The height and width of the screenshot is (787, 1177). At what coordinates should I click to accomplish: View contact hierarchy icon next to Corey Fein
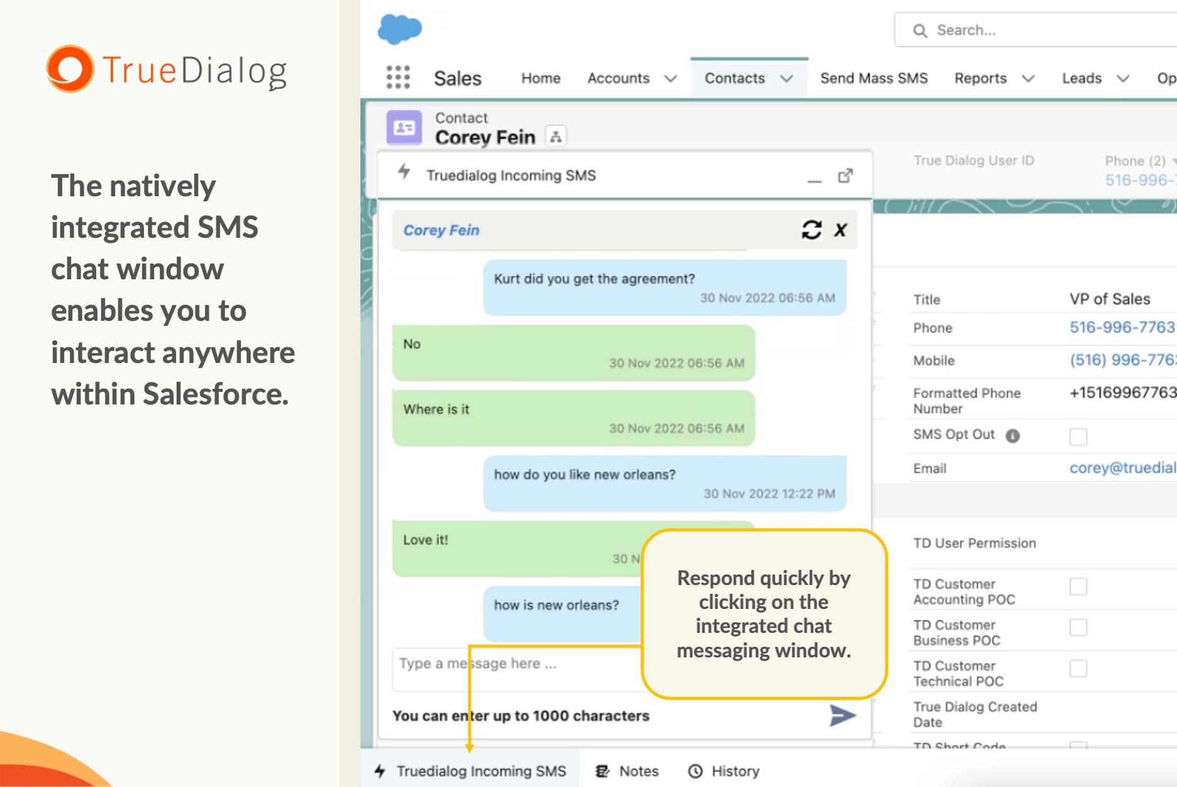[555, 137]
